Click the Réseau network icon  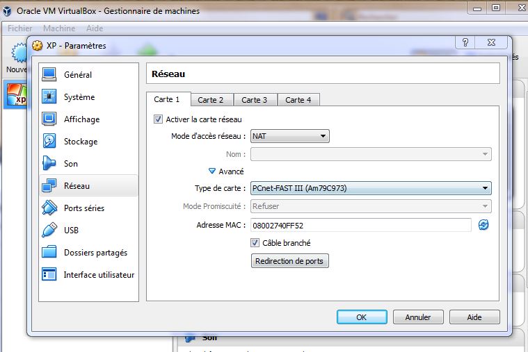coord(49,185)
